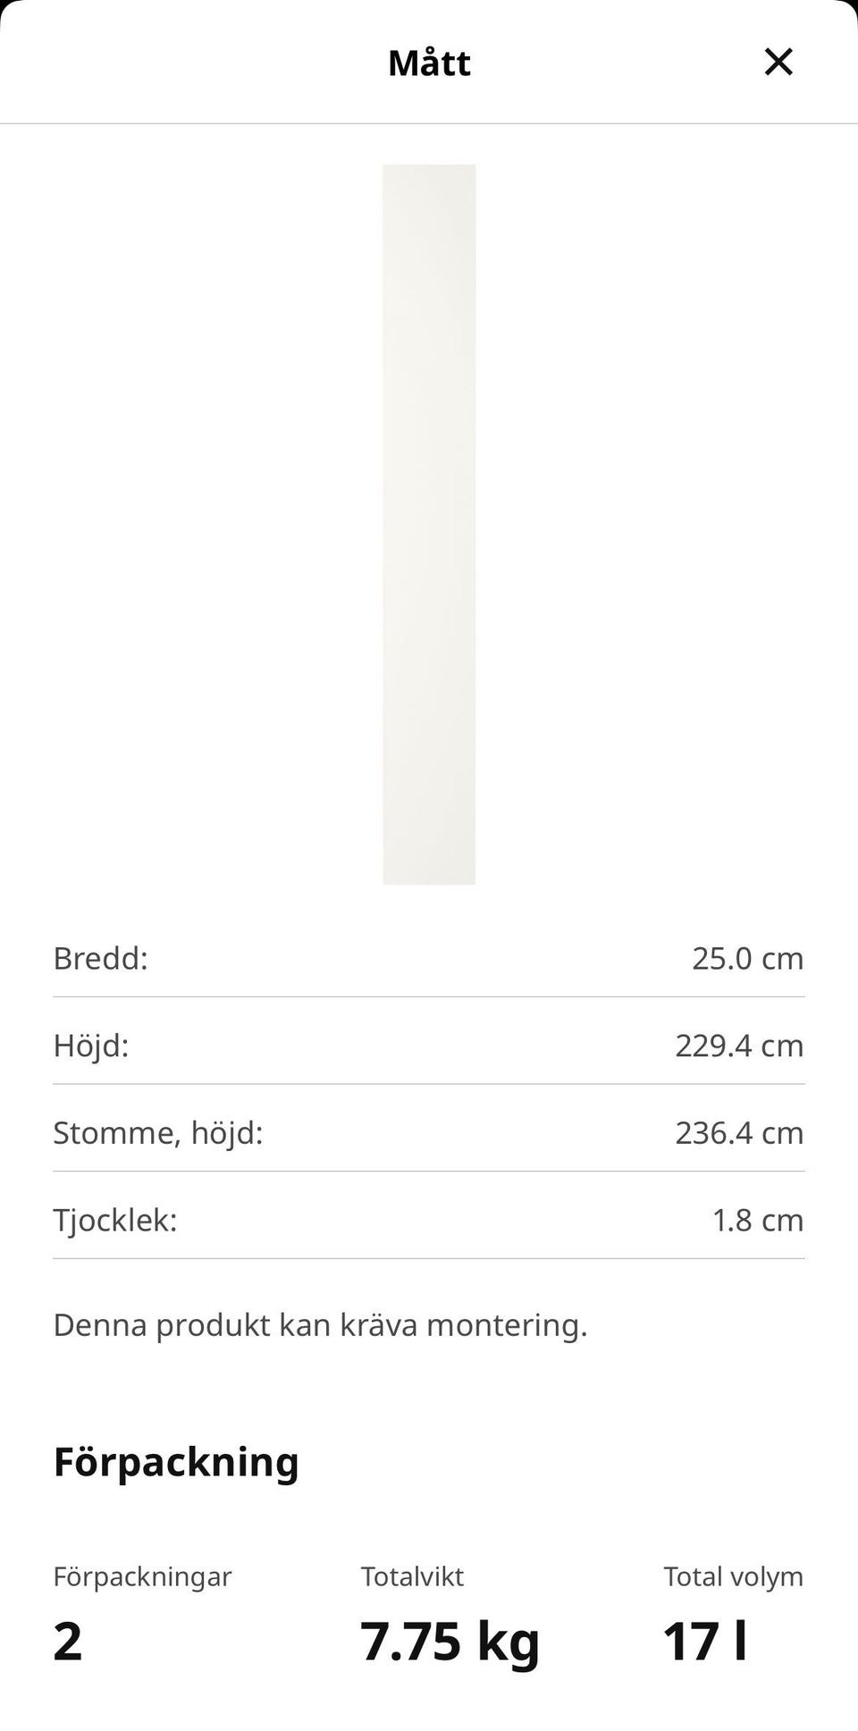Click the divider line beneath the Mått header

click(x=429, y=123)
